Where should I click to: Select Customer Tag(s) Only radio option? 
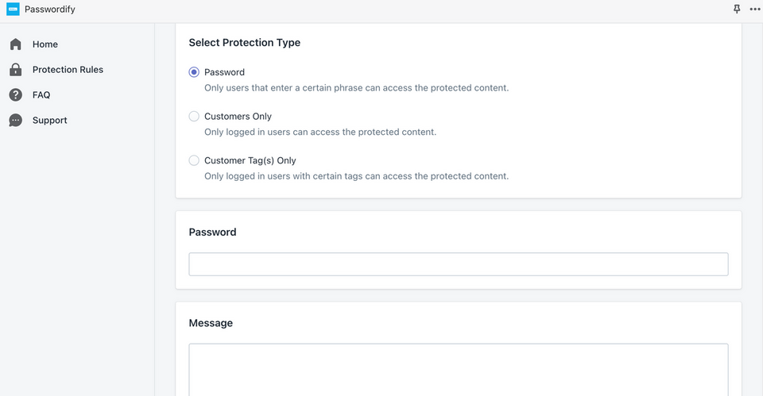coord(194,160)
